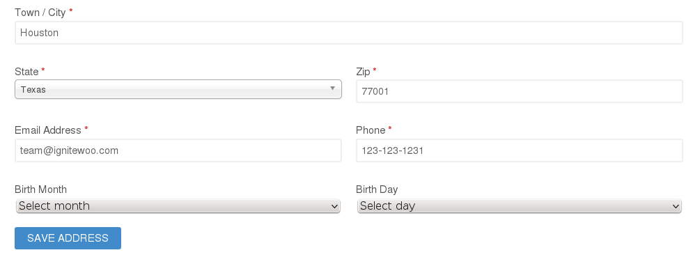The image size is (693, 264).
Task: Open the Select day dropdown
Action: pyautogui.click(x=520, y=206)
